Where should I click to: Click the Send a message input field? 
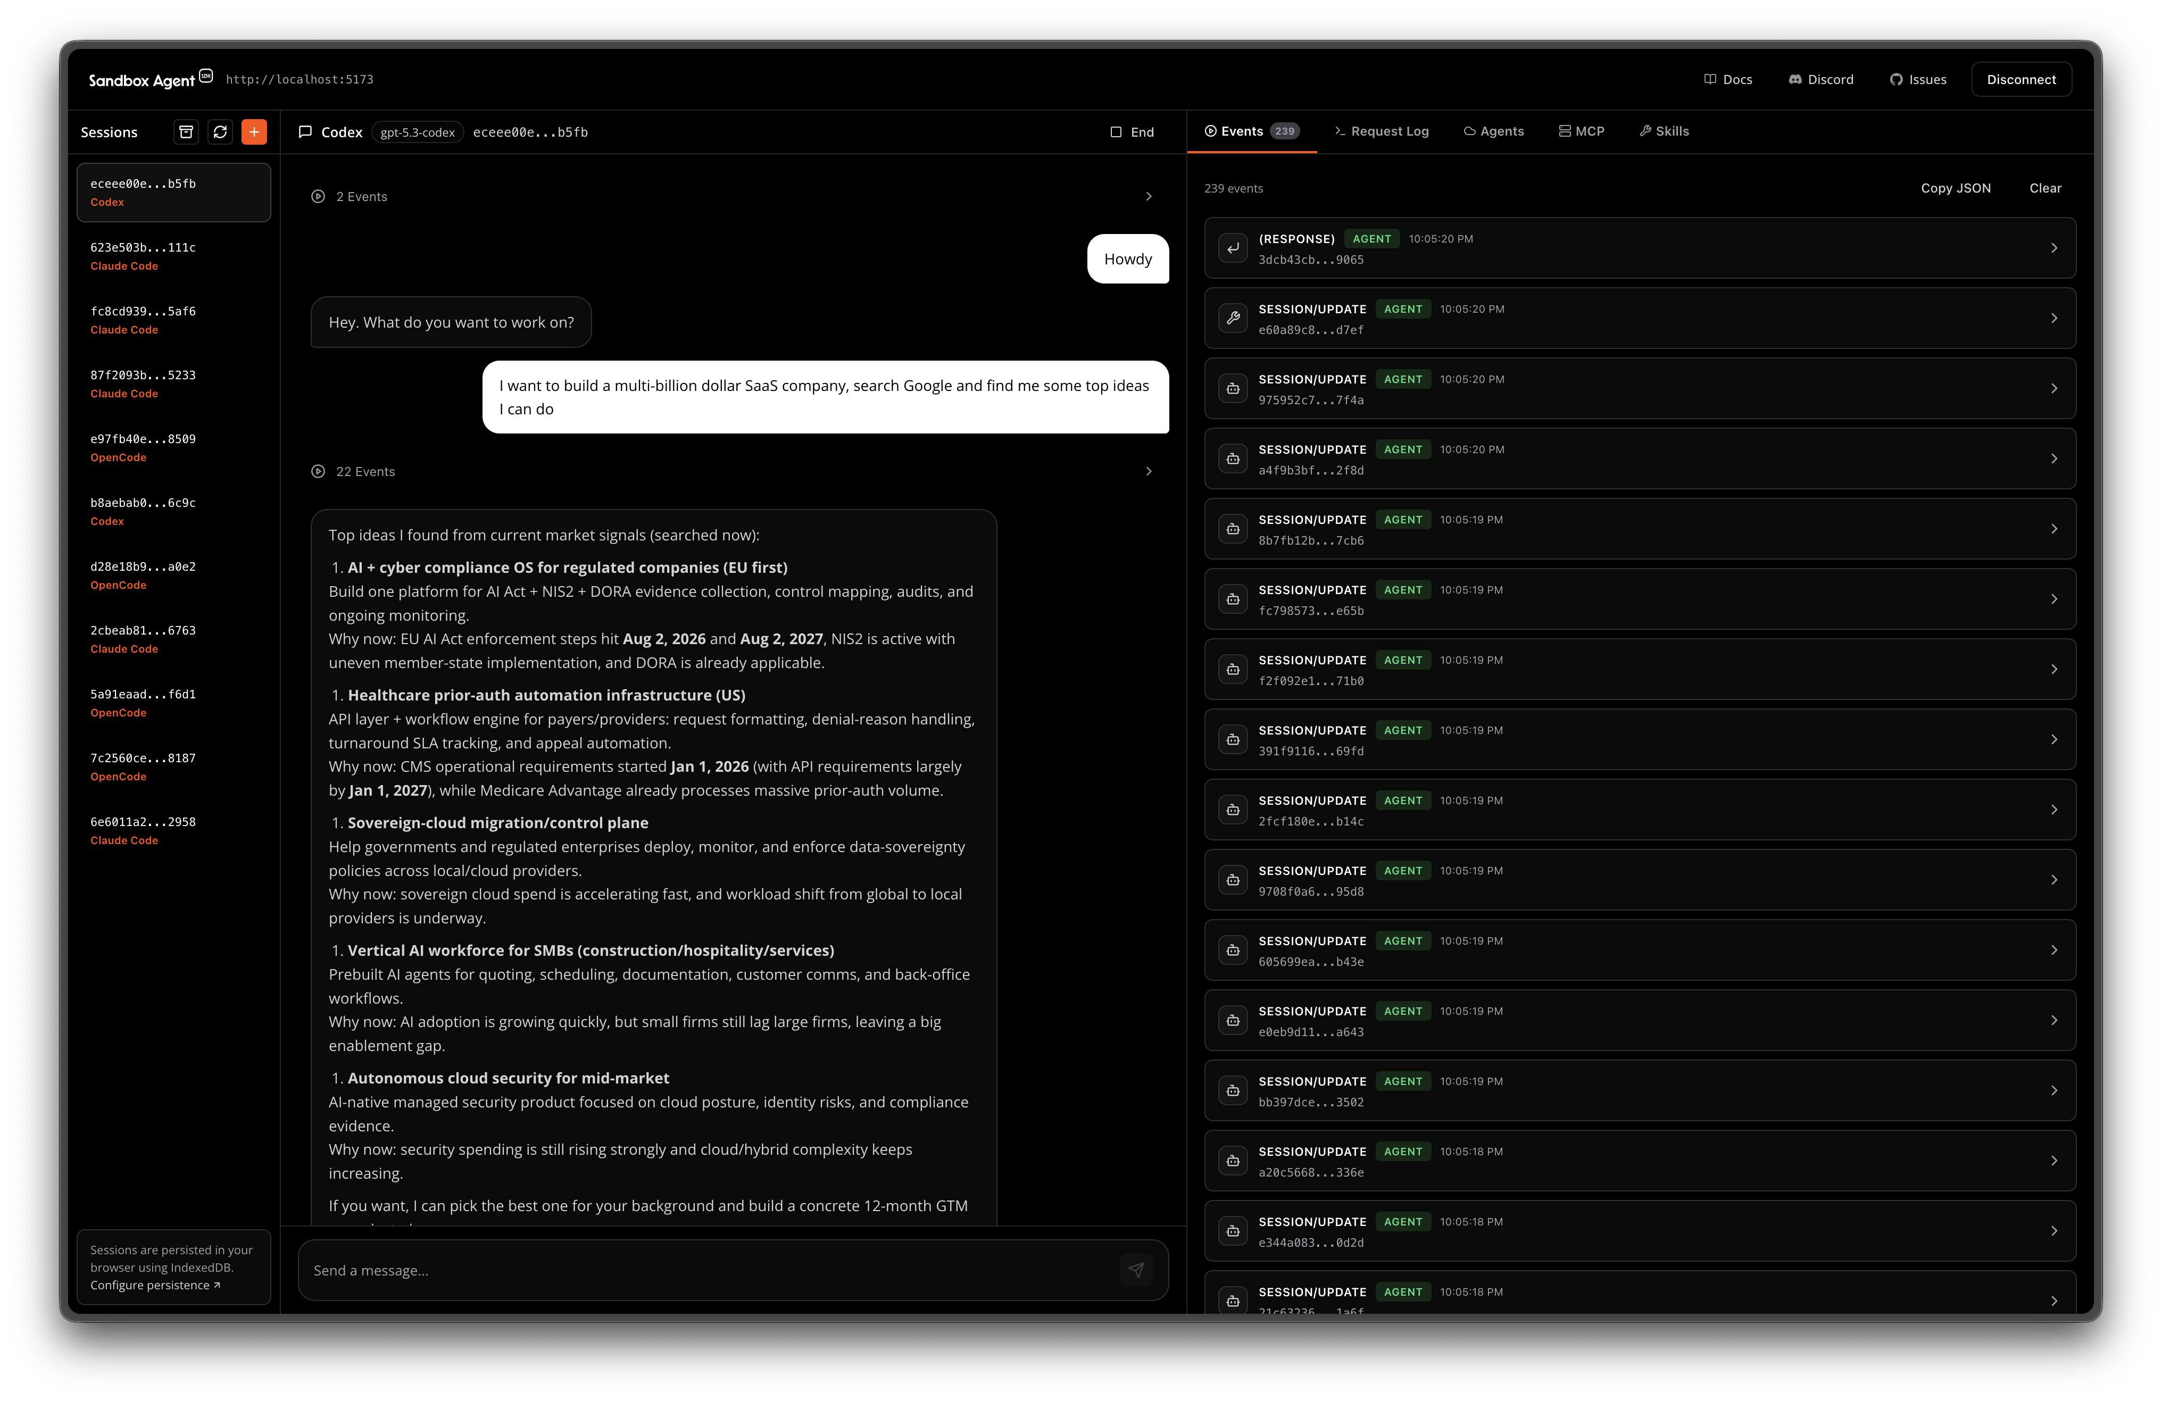click(709, 1270)
